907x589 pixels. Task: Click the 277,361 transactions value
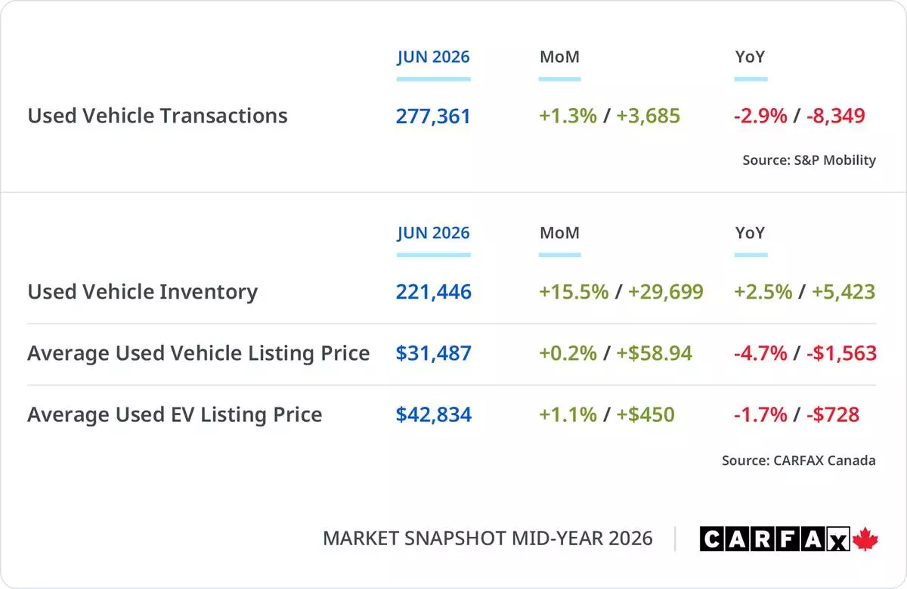click(x=433, y=116)
